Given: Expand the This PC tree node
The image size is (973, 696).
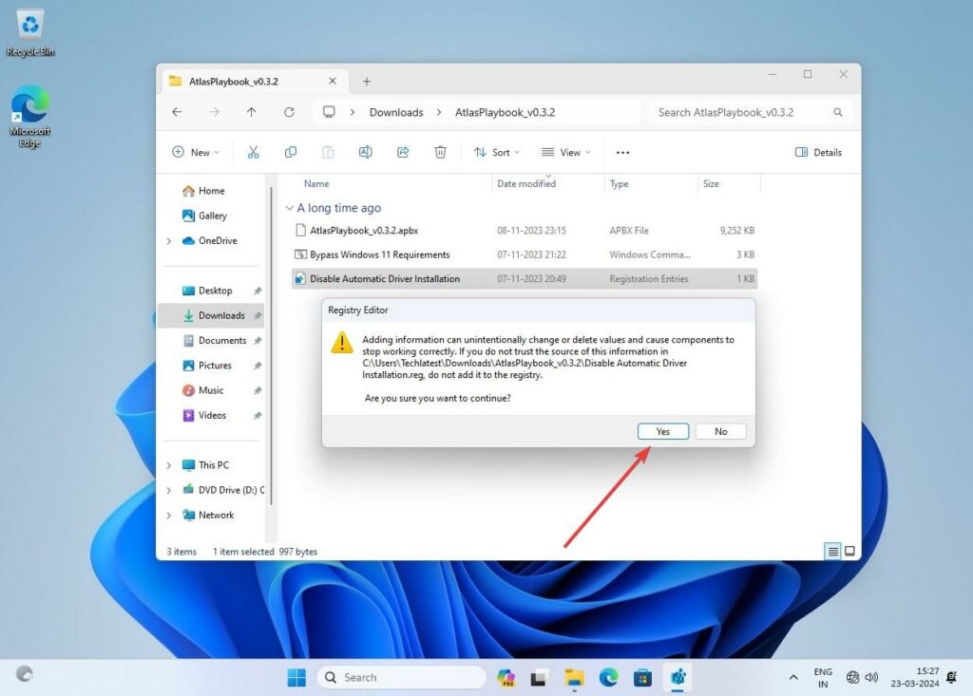Looking at the screenshot, I should (x=169, y=465).
